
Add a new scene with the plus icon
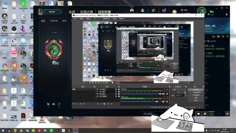(73, 104)
